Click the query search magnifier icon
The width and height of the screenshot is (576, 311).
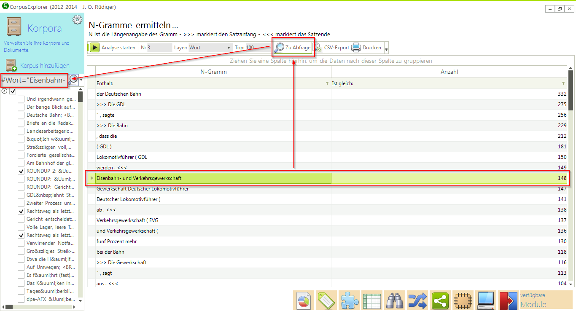pos(74,80)
